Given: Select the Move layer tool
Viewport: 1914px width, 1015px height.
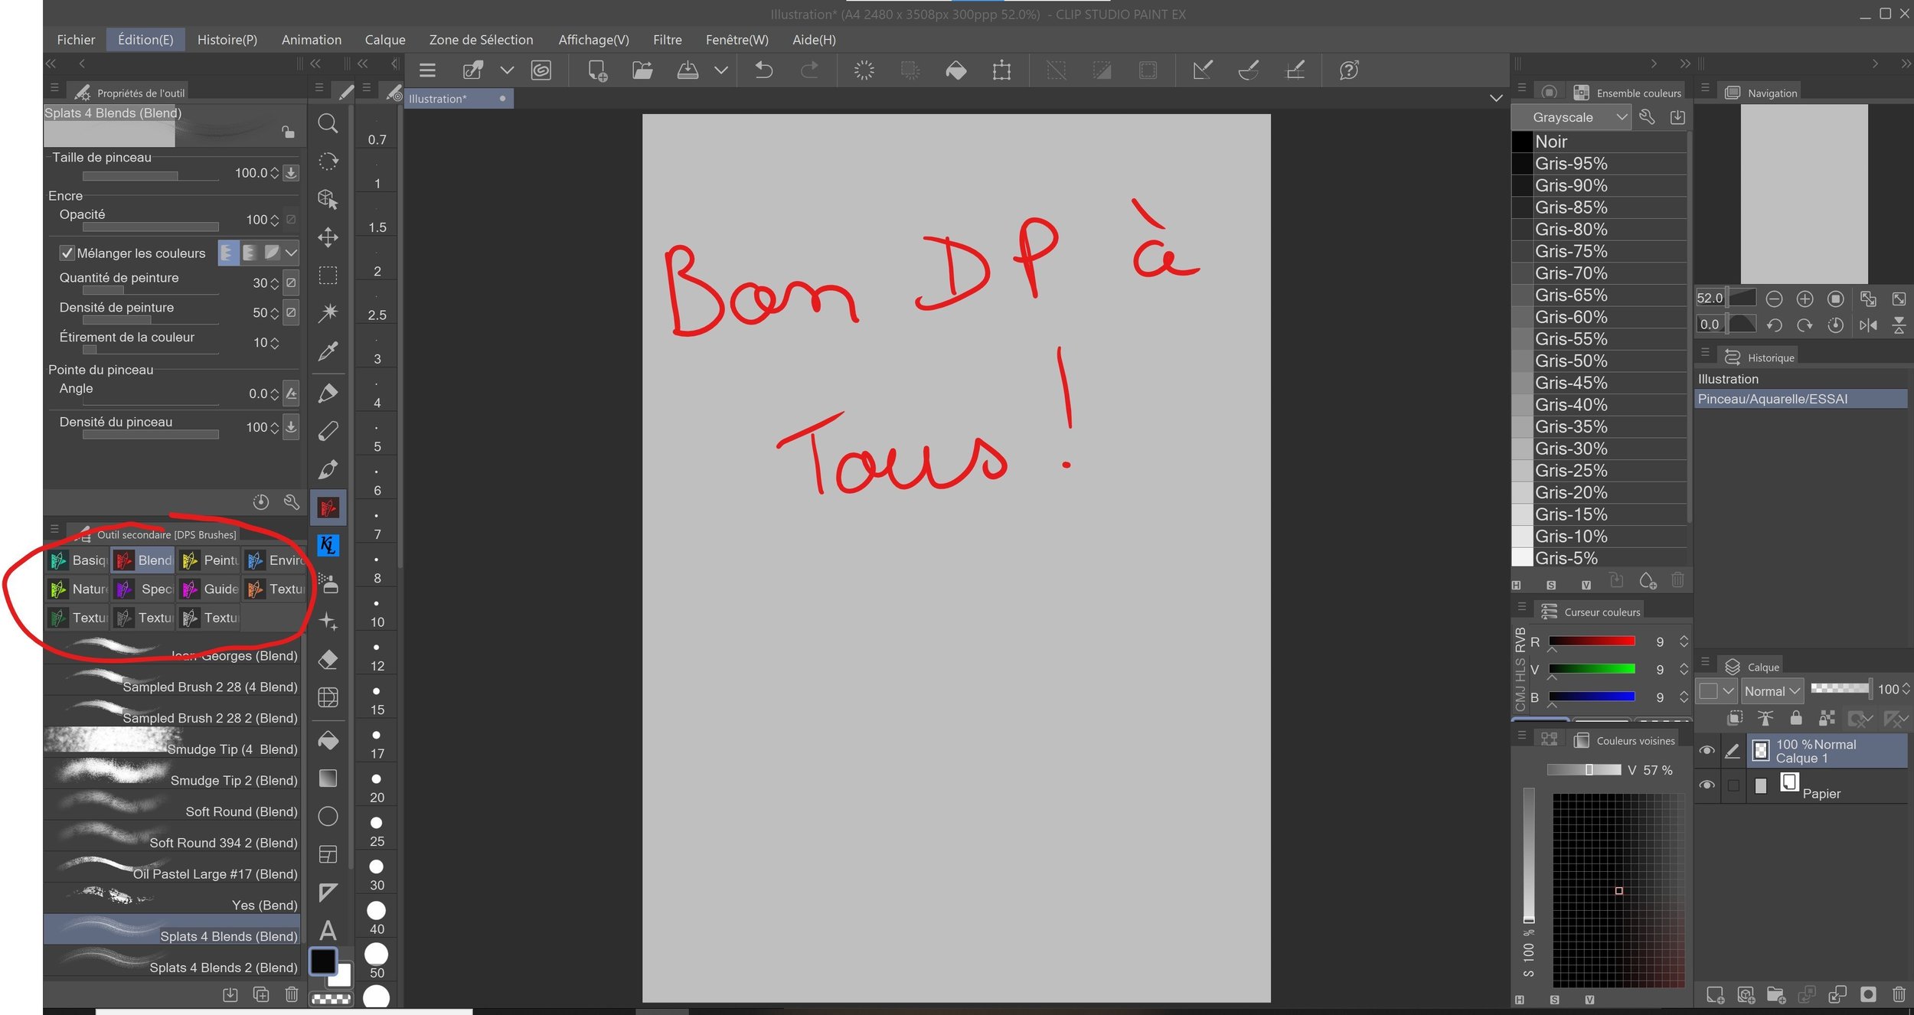Looking at the screenshot, I should coord(328,237).
